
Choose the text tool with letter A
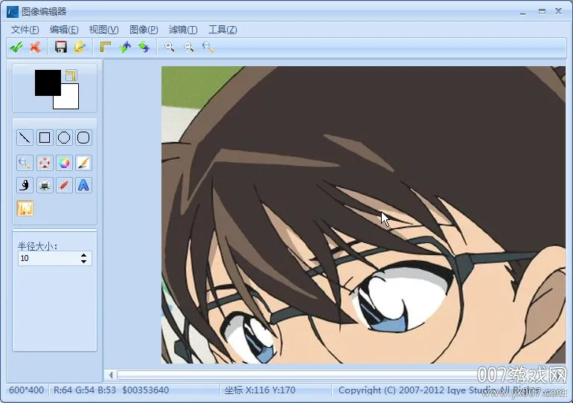[x=84, y=185]
